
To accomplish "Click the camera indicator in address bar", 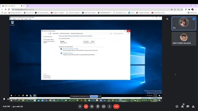I will [172, 10].
